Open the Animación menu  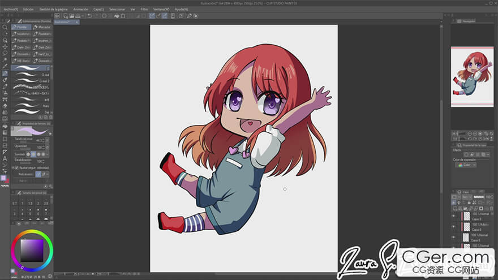tap(81, 10)
